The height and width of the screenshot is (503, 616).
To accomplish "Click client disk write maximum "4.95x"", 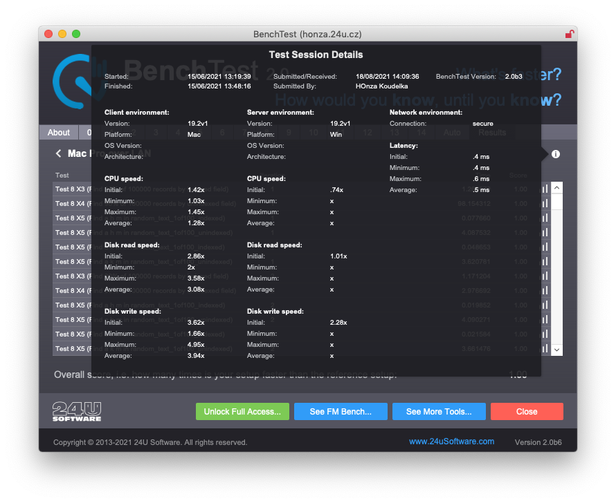I will (x=196, y=345).
